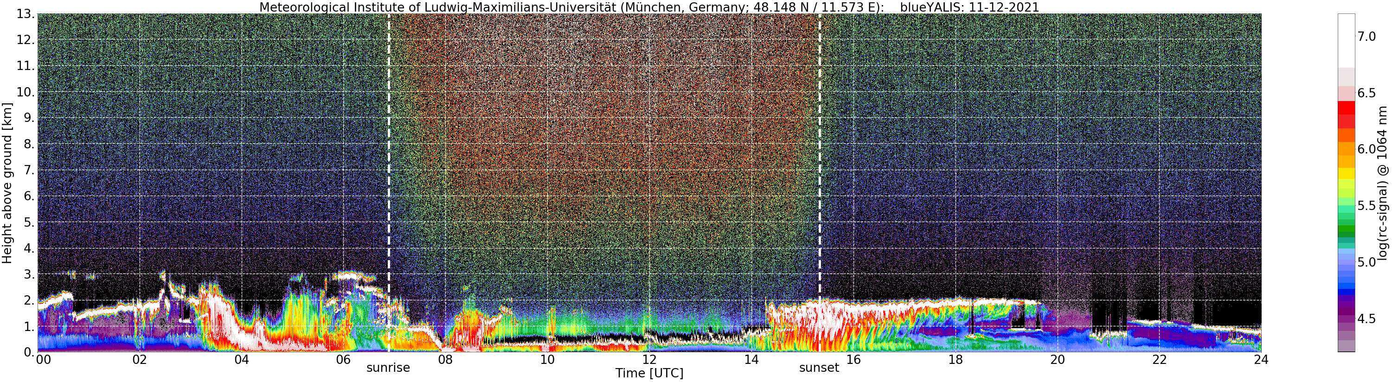Click the colorbar tick label 5.5

pos(1366,206)
